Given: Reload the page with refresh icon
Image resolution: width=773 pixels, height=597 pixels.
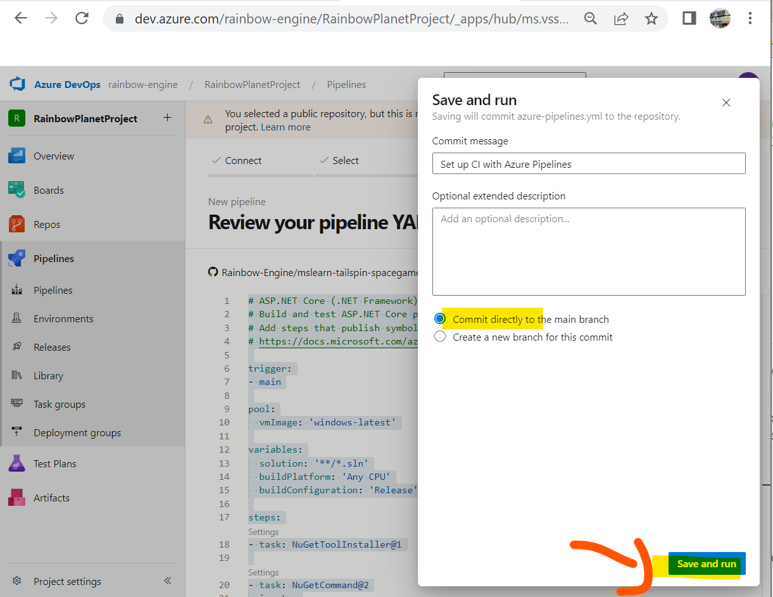Looking at the screenshot, I should tap(82, 18).
